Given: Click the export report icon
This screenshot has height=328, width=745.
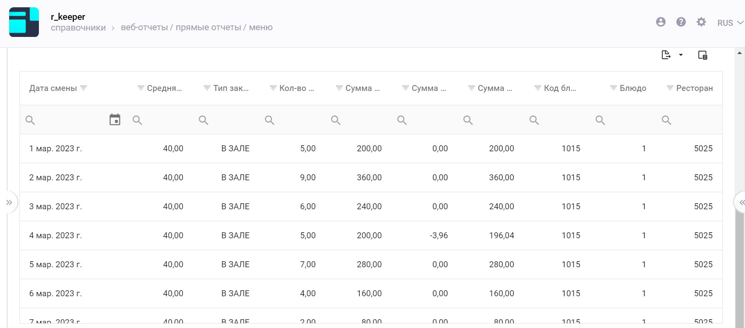Looking at the screenshot, I should [x=666, y=55].
